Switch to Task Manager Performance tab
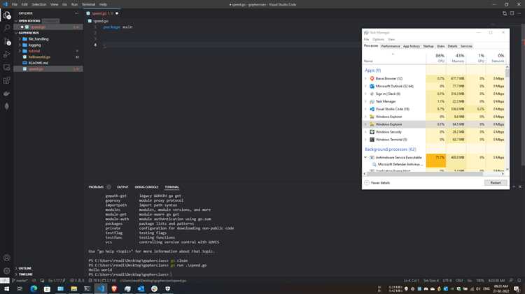 (391, 46)
